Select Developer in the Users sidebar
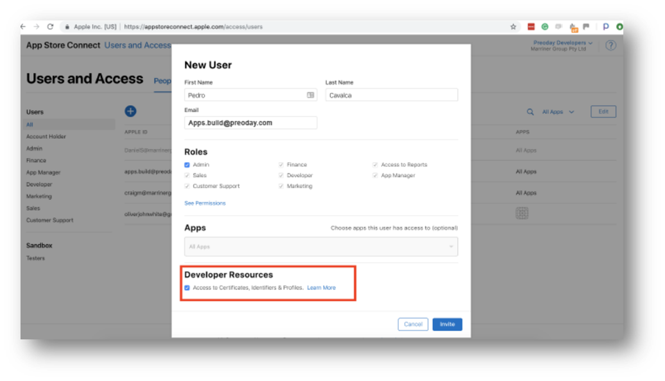Viewport: 665px width, 381px height. 38,184
